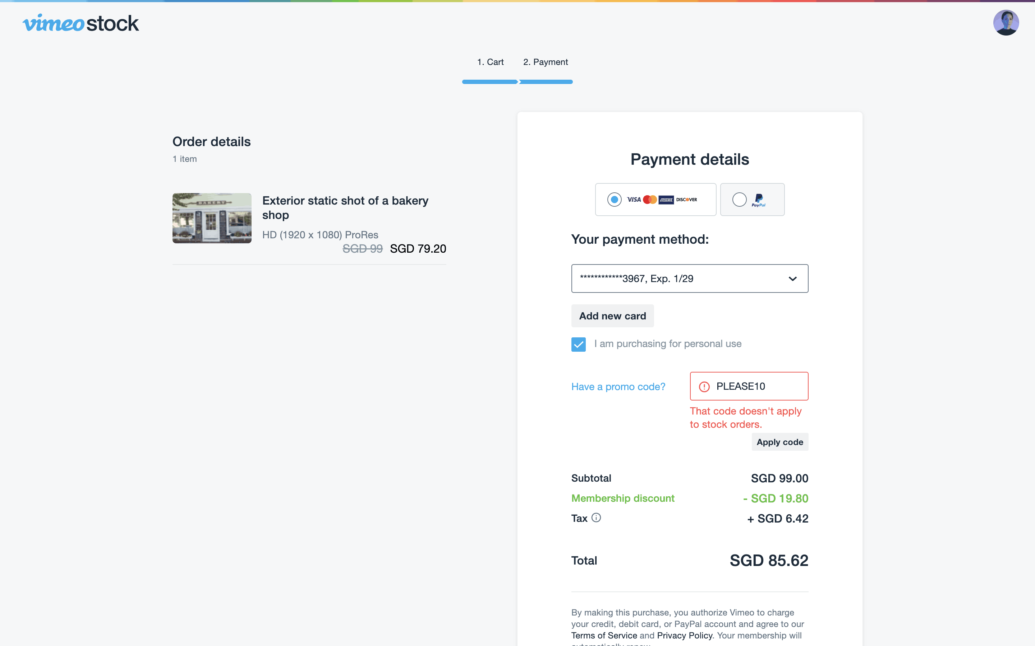This screenshot has height=646, width=1035.
Task: Select the 2. Payment step
Action: tap(545, 62)
